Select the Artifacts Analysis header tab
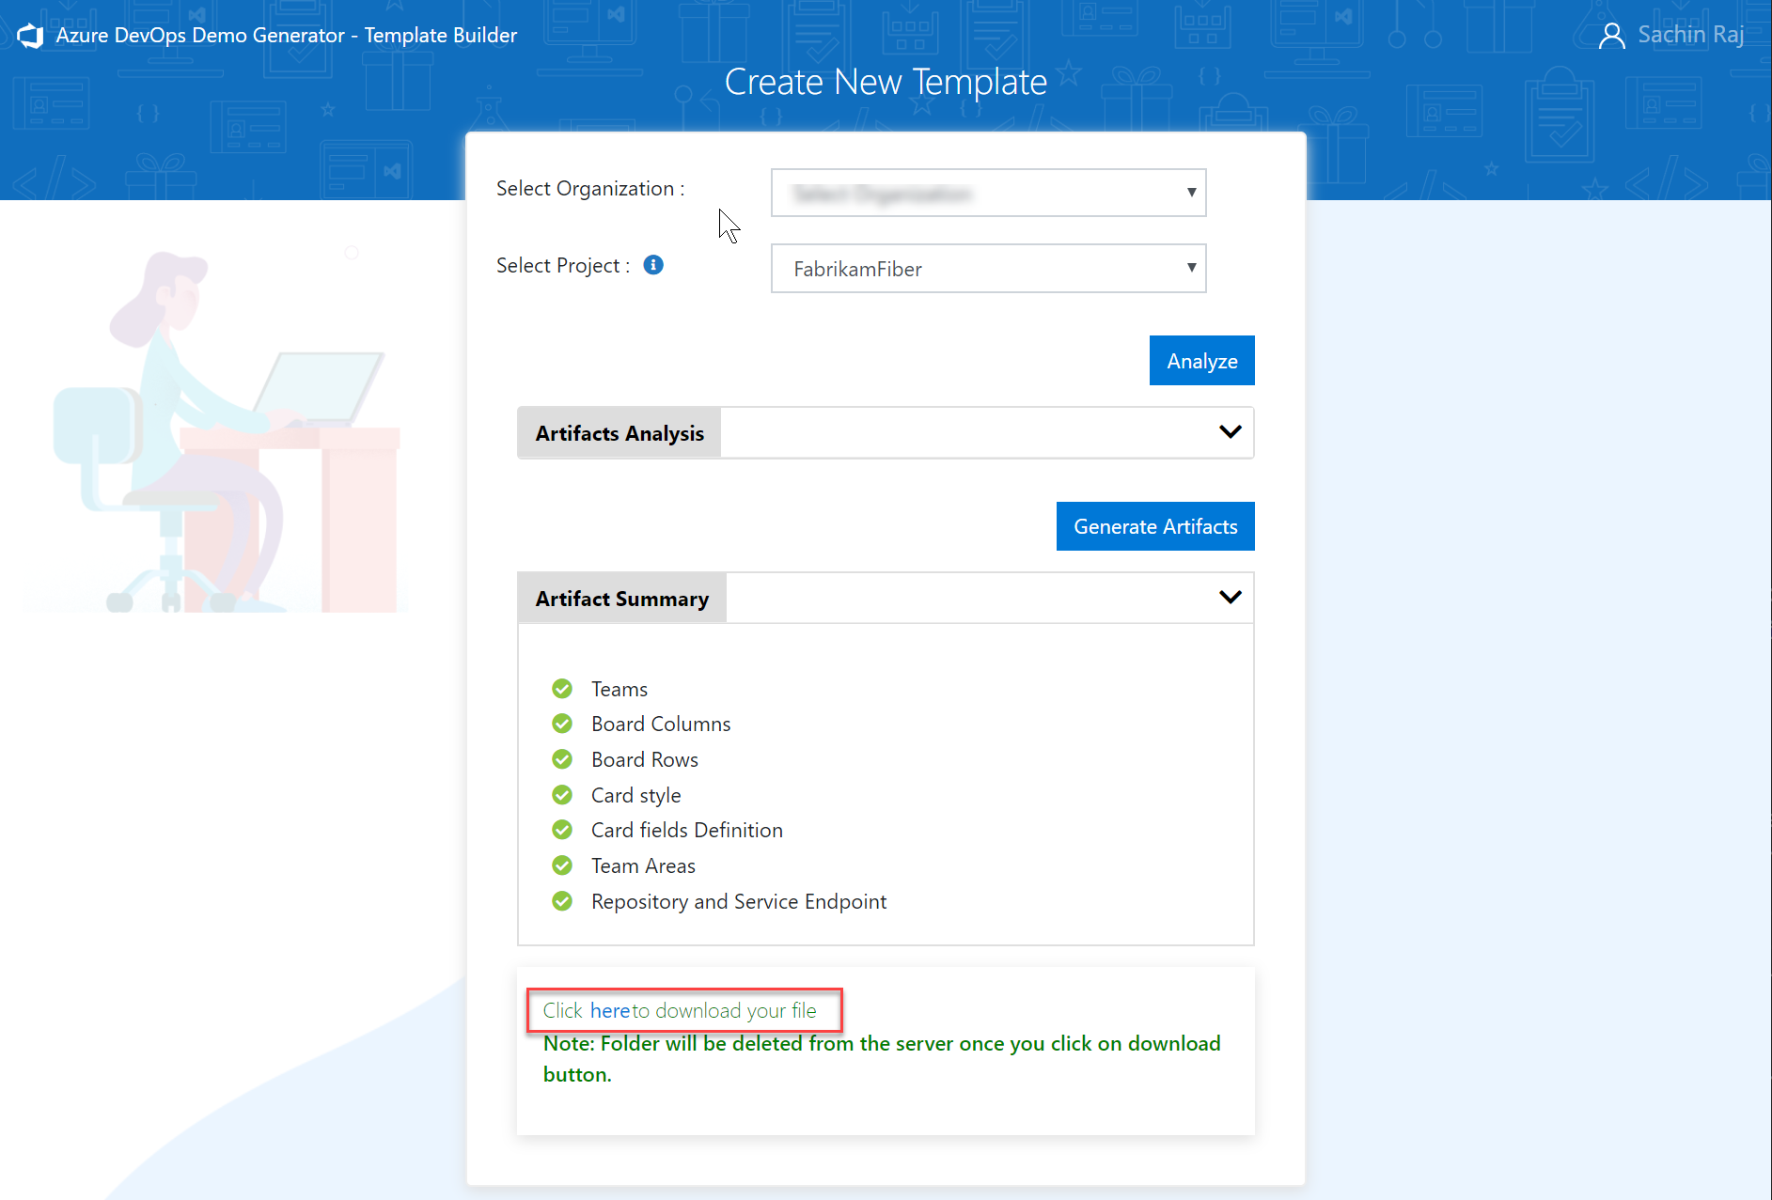Image resolution: width=1772 pixels, height=1200 pixels. pos(619,433)
